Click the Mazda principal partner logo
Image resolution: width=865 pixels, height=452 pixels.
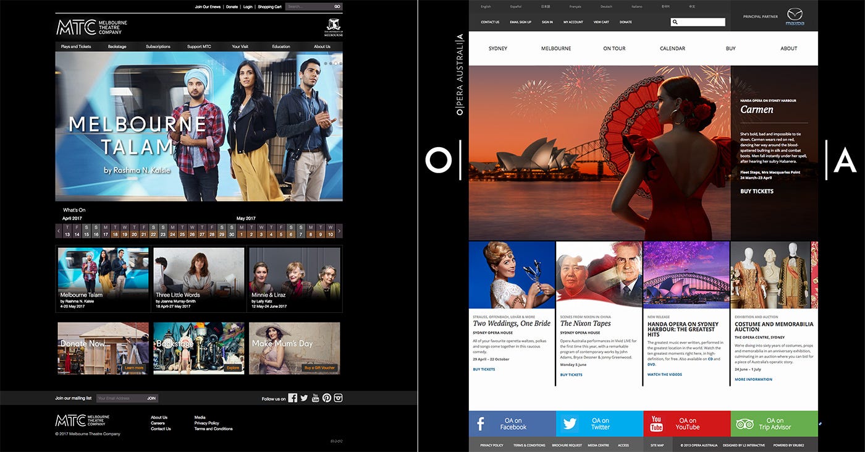point(795,18)
